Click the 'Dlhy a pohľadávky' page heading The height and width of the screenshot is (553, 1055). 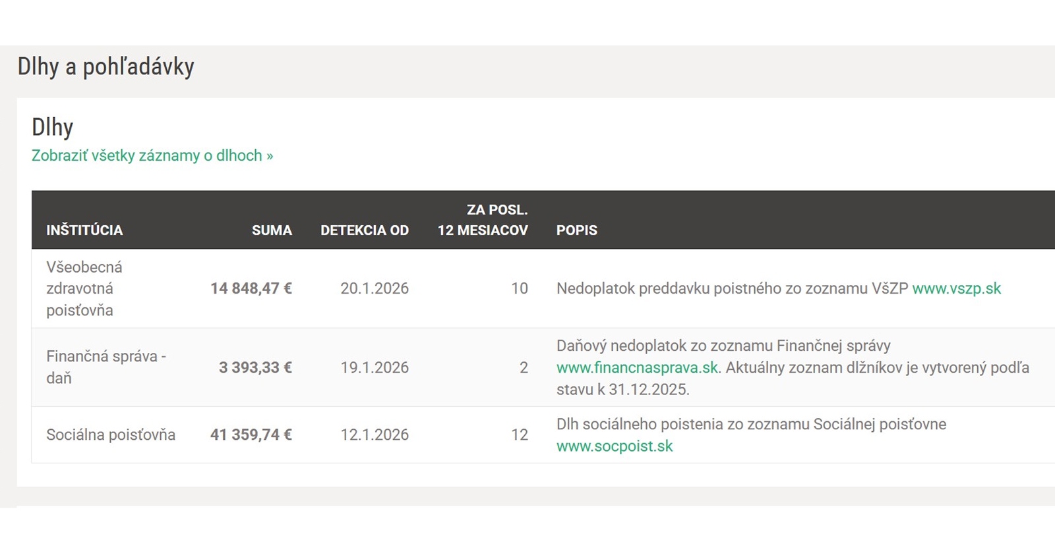[105, 66]
